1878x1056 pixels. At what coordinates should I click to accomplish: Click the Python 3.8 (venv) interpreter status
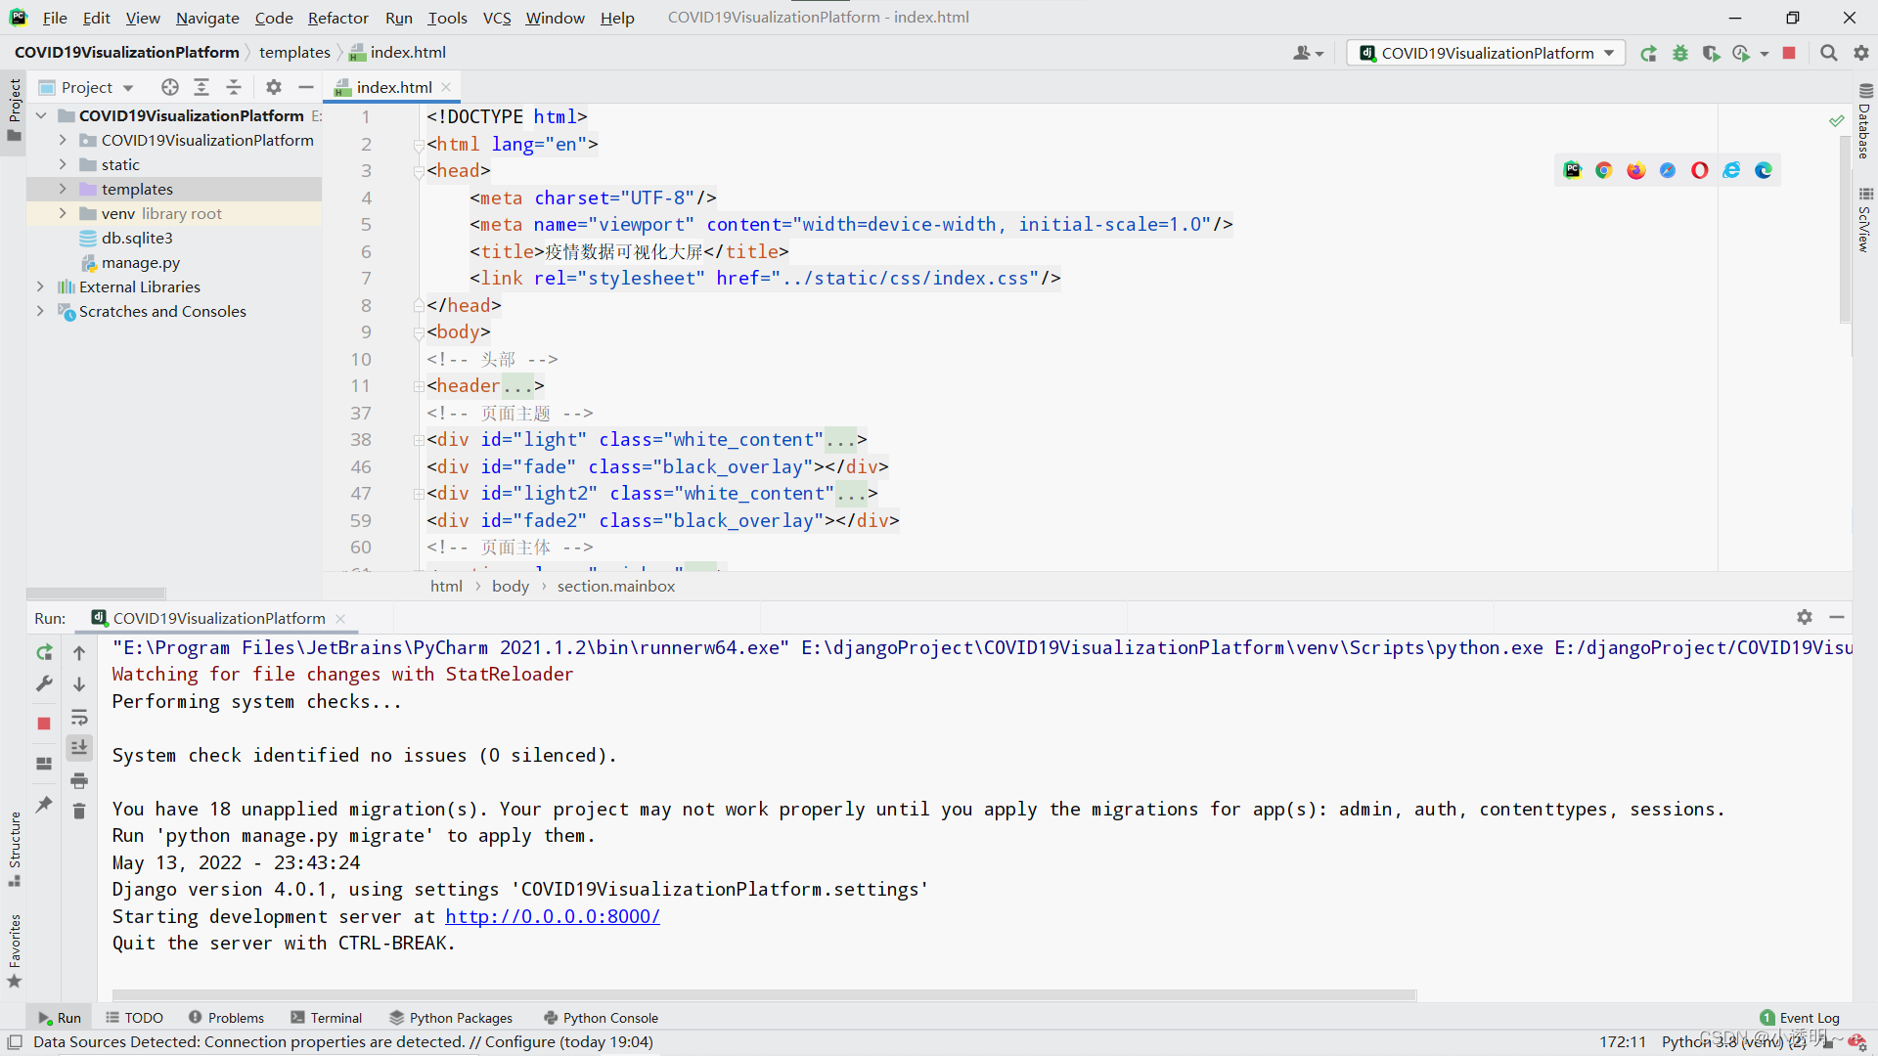pyautogui.click(x=1733, y=1041)
